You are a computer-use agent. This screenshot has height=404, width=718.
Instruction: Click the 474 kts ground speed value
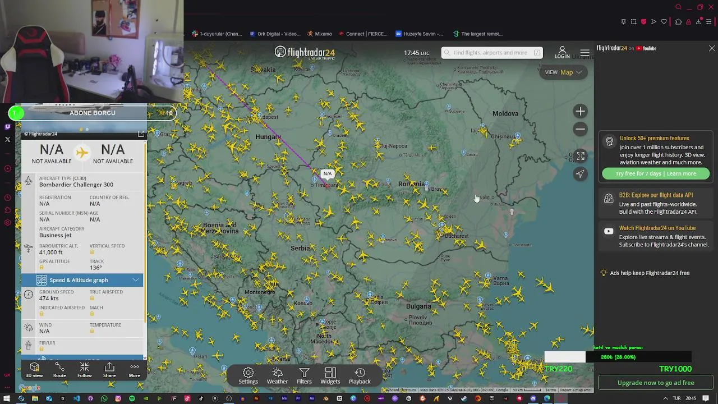pos(49,299)
